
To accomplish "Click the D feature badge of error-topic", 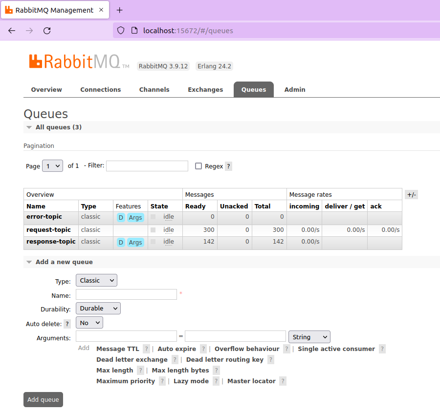I will pos(121,218).
